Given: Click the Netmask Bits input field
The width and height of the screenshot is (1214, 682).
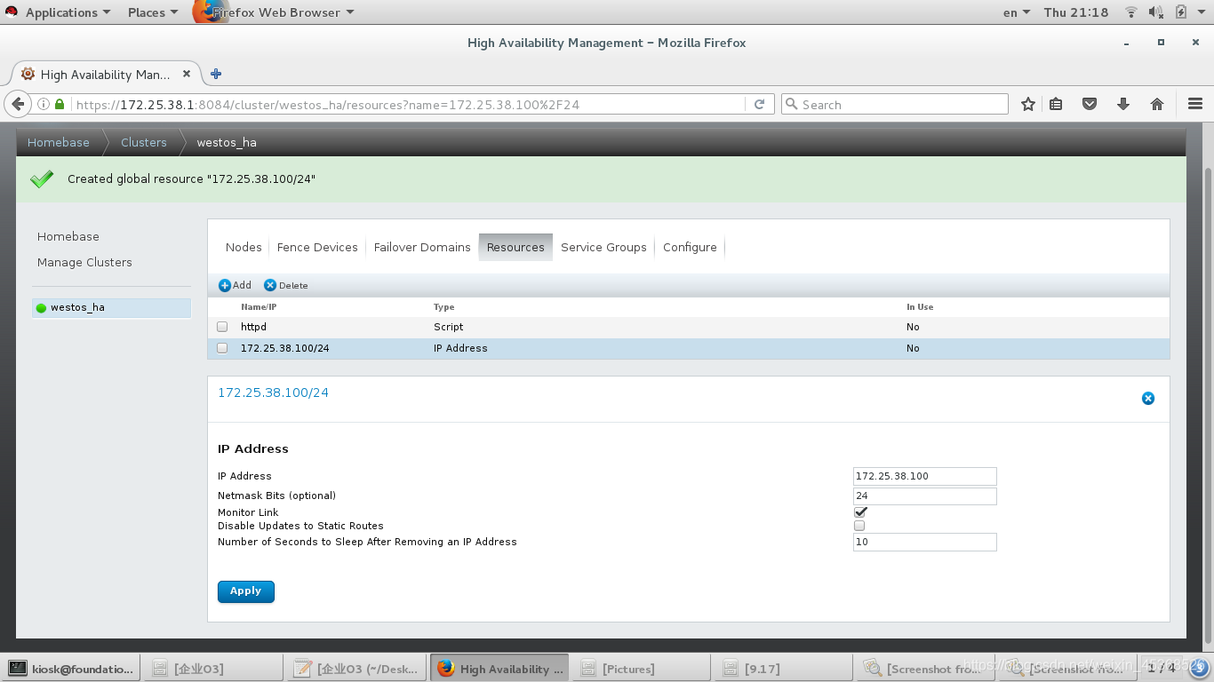Looking at the screenshot, I should coord(924,496).
